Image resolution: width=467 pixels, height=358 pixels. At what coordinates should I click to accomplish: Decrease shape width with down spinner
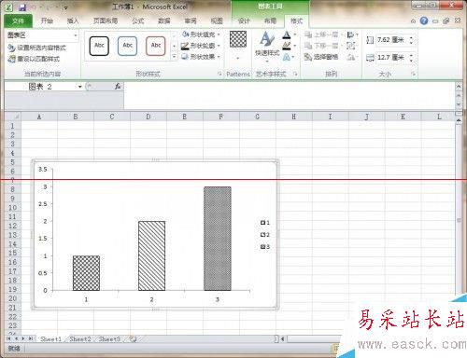click(411, 60)
